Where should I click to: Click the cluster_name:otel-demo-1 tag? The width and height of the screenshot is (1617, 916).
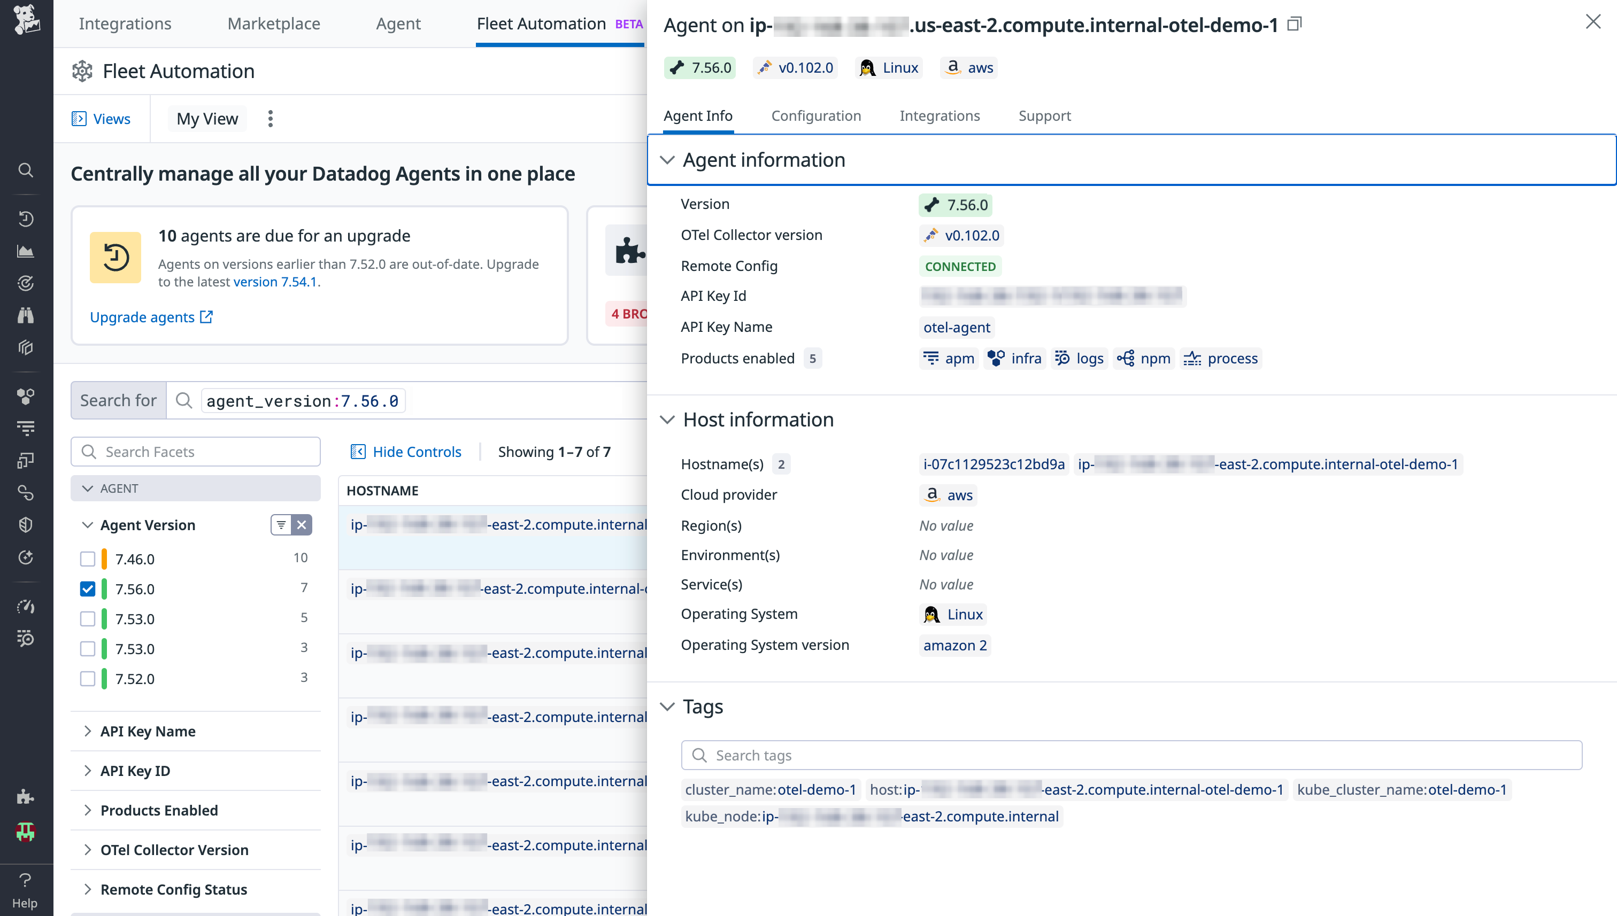tap(771, 789)
